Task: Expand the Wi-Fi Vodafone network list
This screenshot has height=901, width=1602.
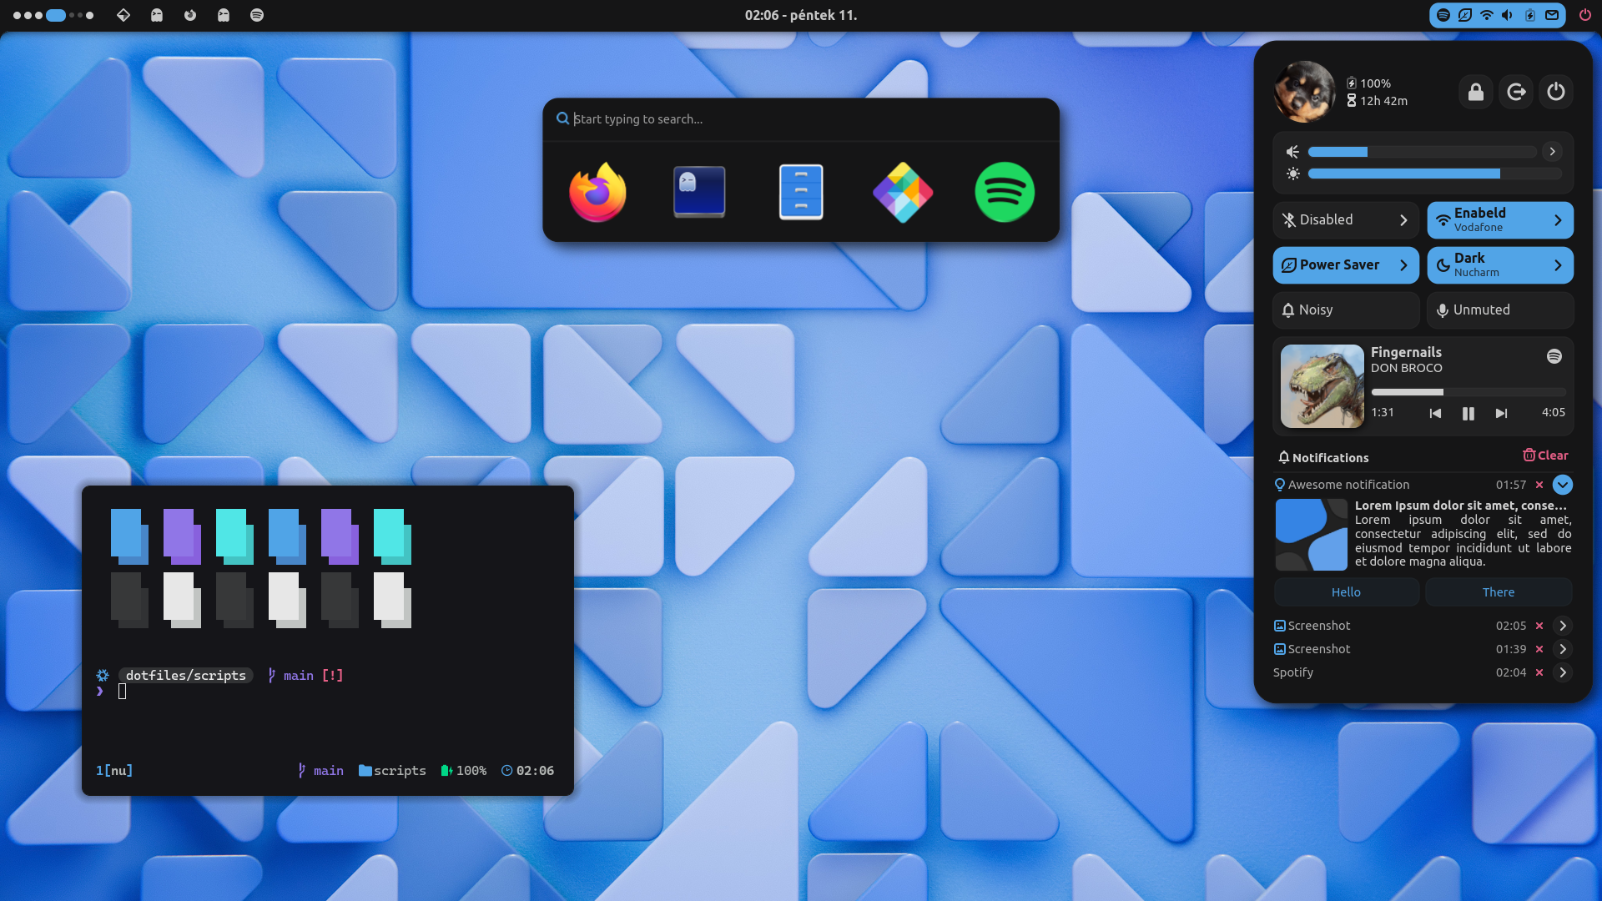Action: (x=1557, y=220)
